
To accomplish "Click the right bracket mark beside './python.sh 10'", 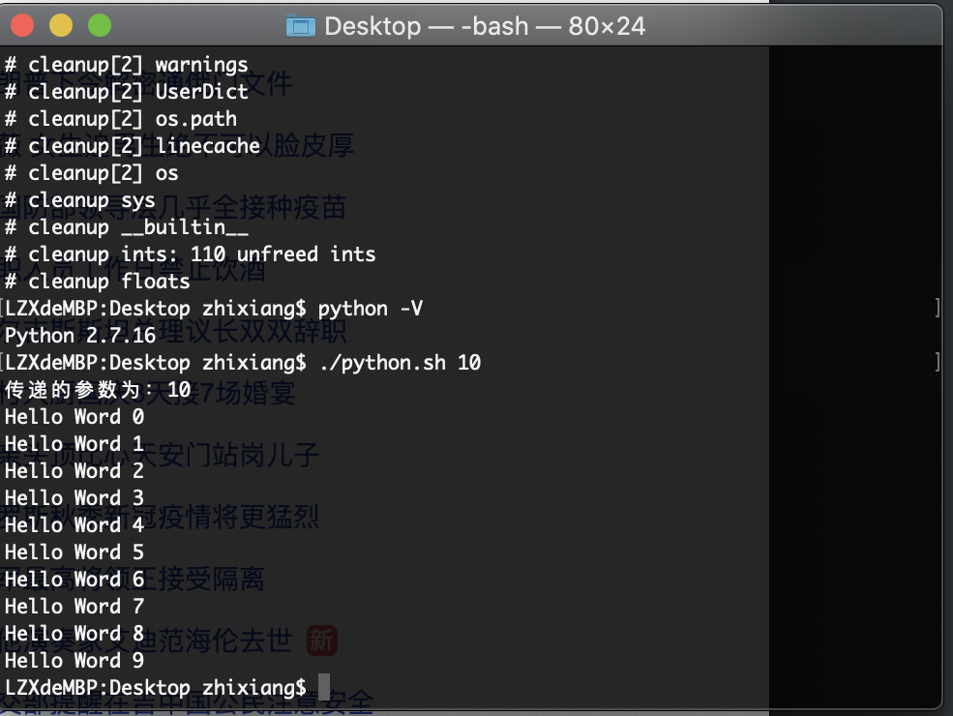I will (938, 363).
